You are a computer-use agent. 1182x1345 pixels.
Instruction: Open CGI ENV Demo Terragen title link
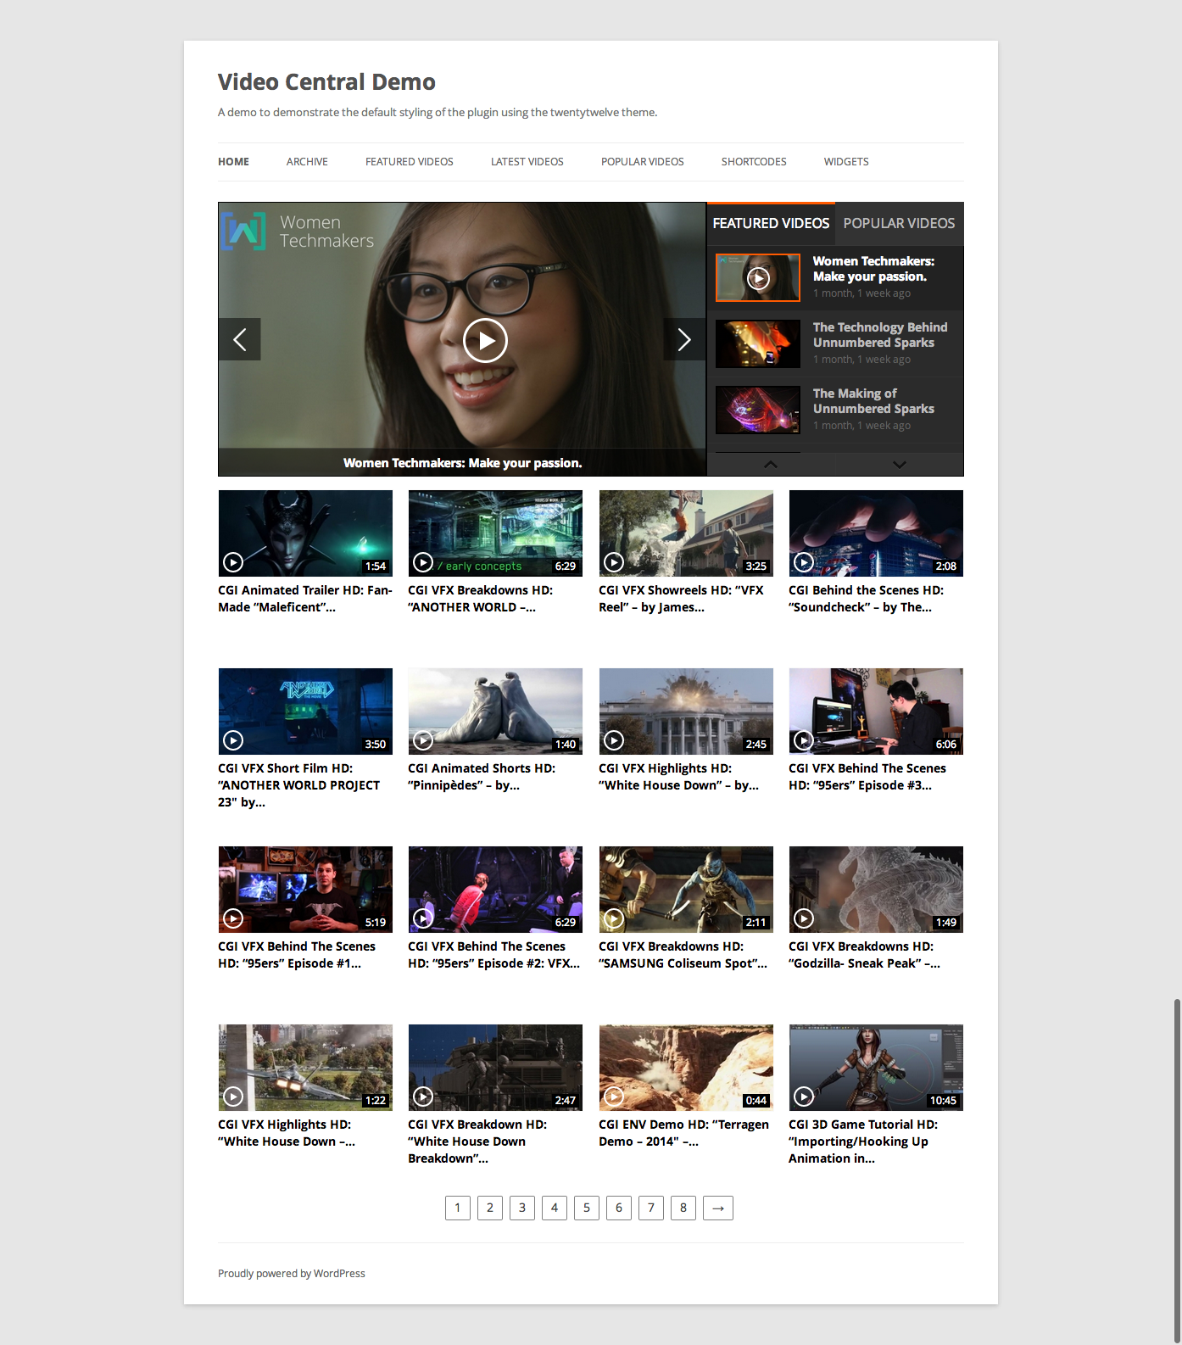[x=683, y=1133]
